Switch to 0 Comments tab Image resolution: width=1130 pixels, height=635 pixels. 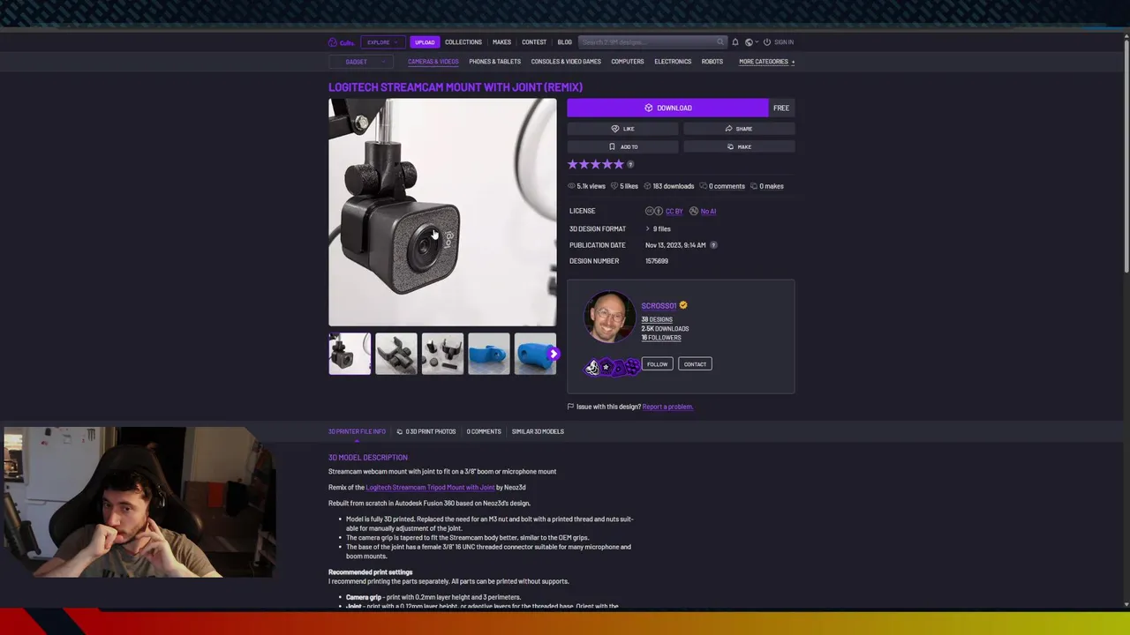484,431
